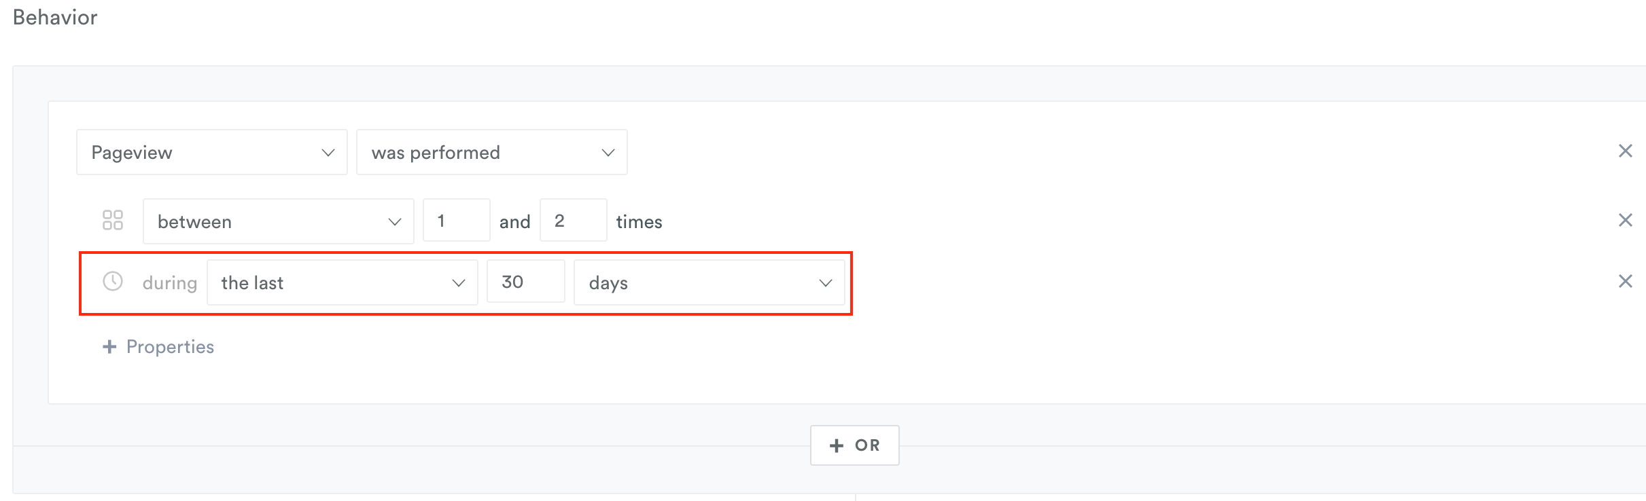The height and width of the screenshot is (501, 1646).
Task: Click the grid icon beside between
Action: click(113, 220)
